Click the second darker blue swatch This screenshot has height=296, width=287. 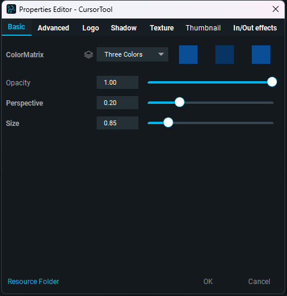coord(224,54)
